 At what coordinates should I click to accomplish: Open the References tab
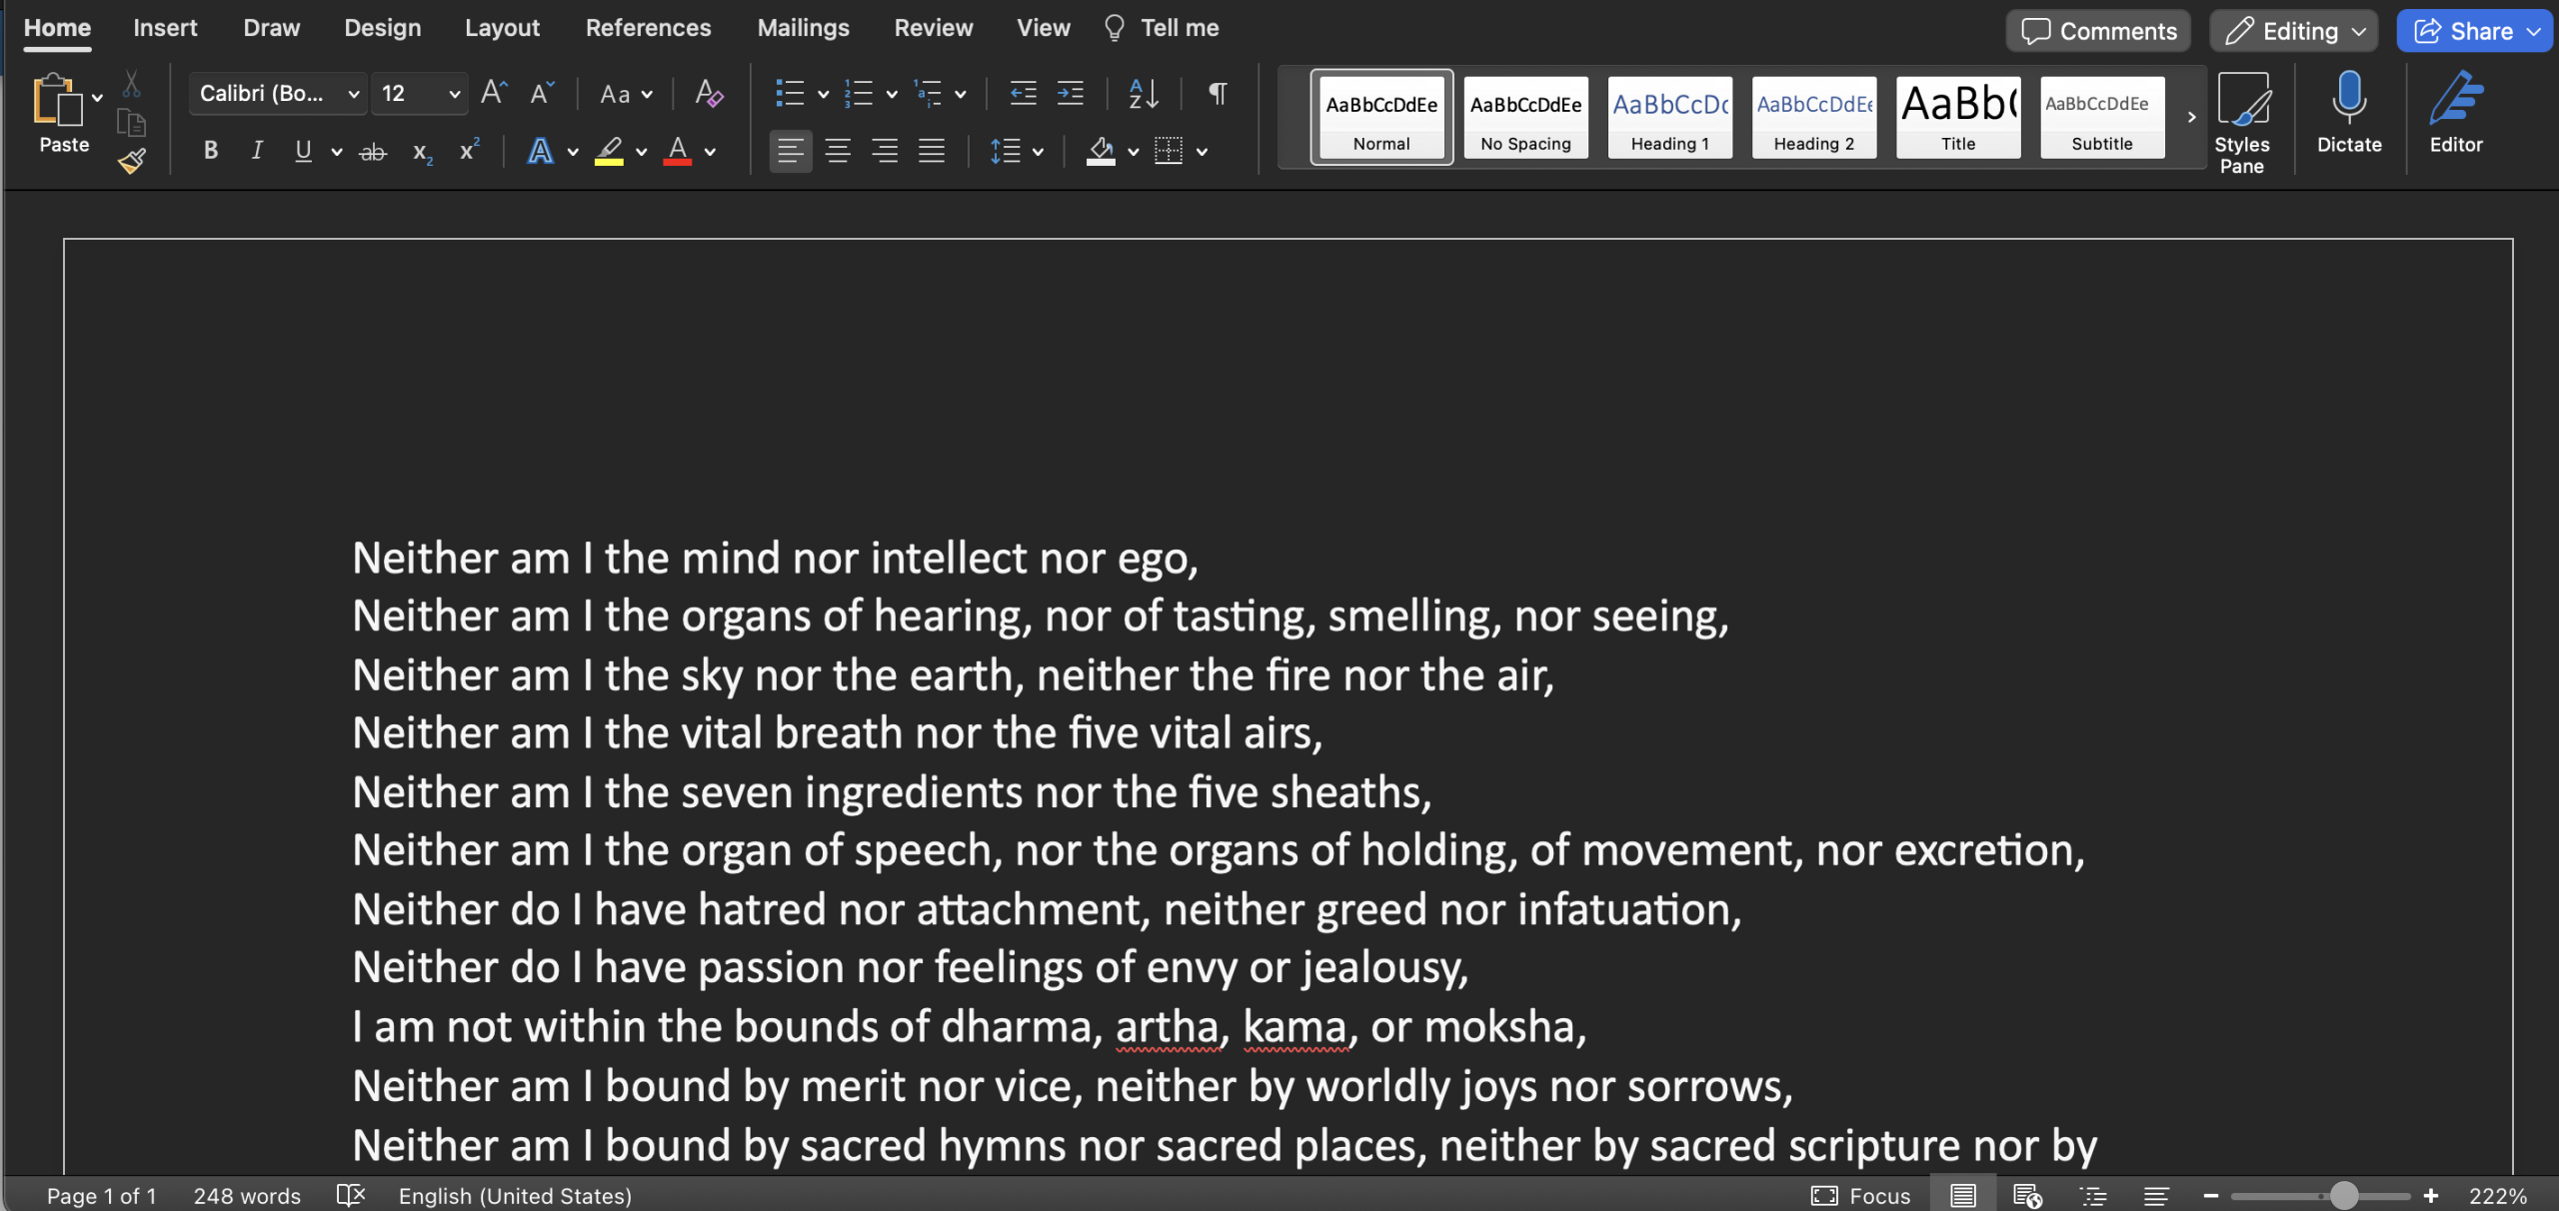pos(648,28)
